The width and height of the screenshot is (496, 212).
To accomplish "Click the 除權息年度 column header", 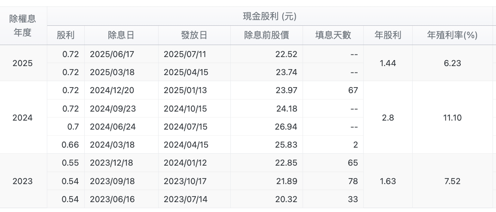I will pyautogui.click(x=22, y=26).
